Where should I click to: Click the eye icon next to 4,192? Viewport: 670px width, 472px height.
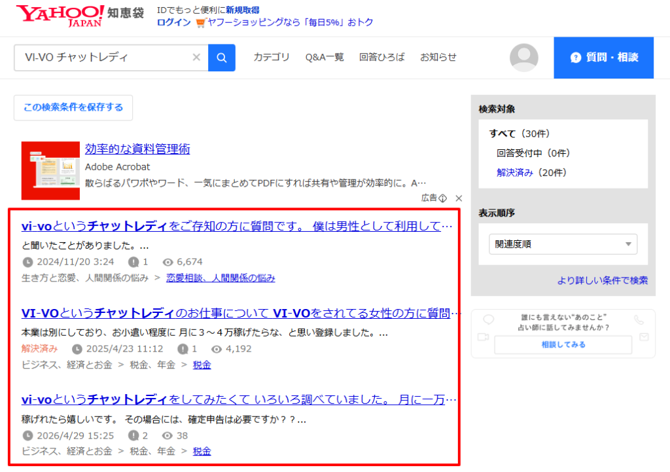[217, 350]
